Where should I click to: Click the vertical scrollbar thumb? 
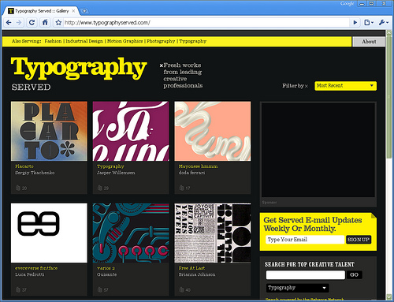coord(388,97)
